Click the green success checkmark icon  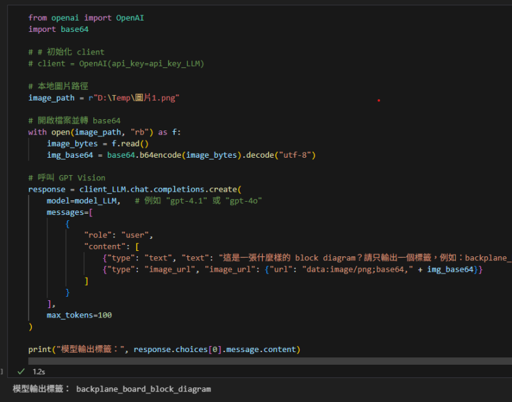(x=21, y=371)
